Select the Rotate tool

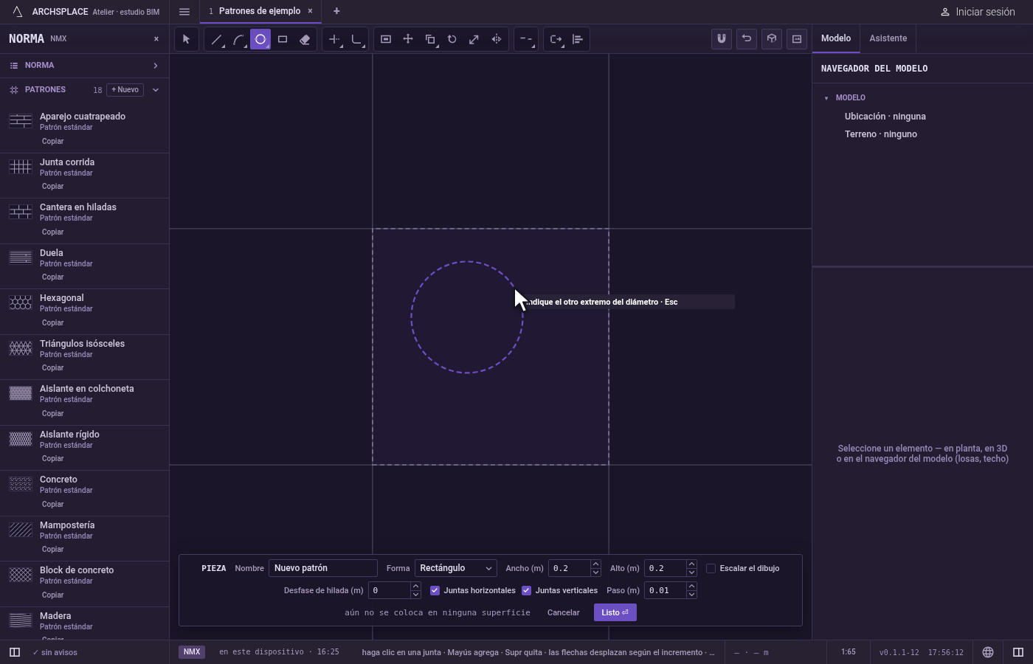tap(452, 39)
